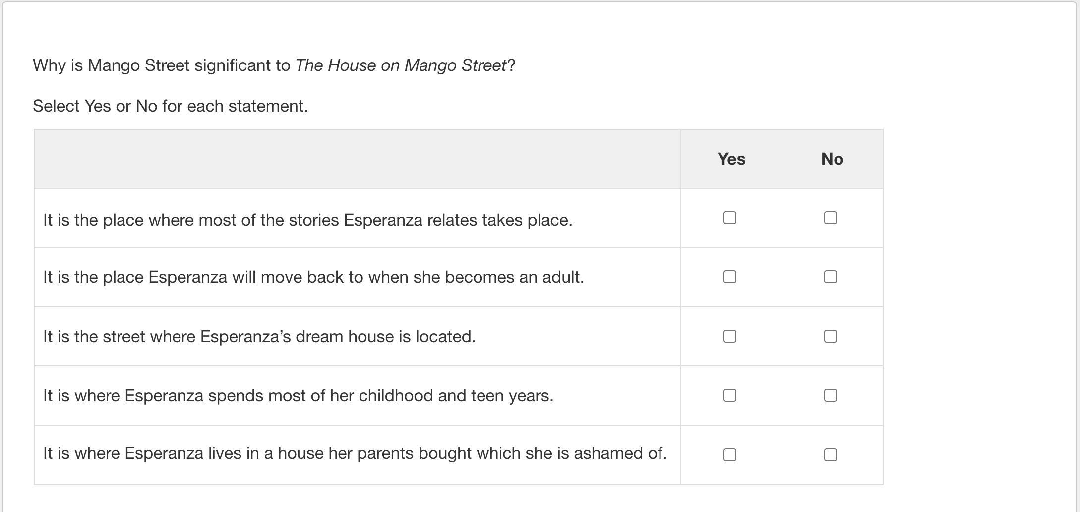Click the statement about stories taking place
The height and width of the screenshot is (512, 1080).
307,220
